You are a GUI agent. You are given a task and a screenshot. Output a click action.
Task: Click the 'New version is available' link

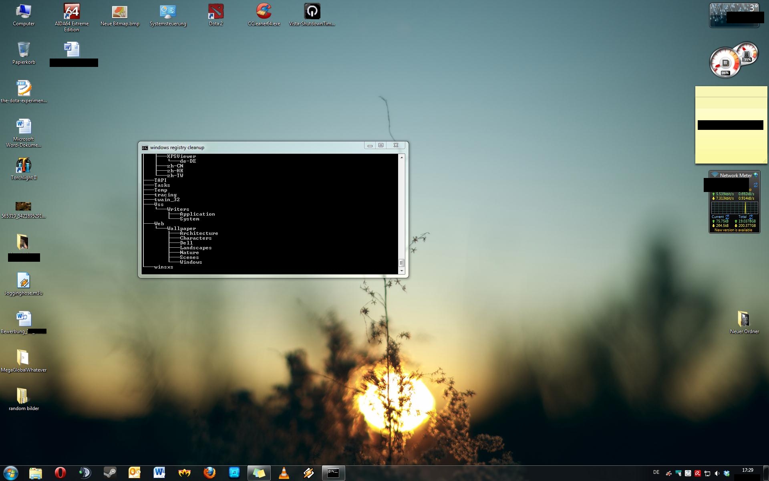pos(733,230)
